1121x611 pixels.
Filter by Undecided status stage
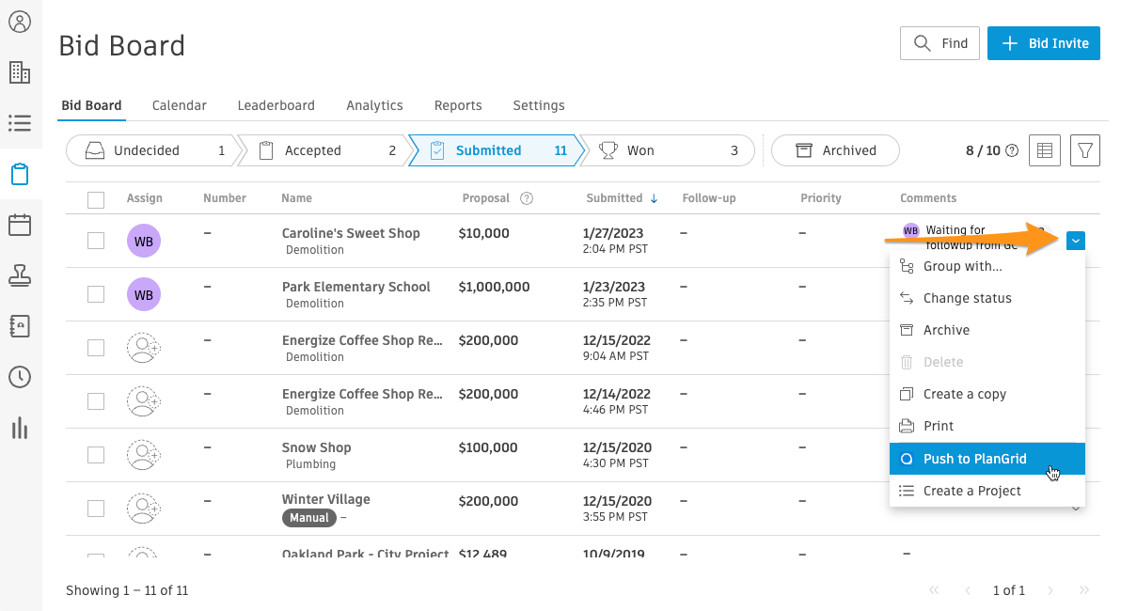[x=154, y=150]
